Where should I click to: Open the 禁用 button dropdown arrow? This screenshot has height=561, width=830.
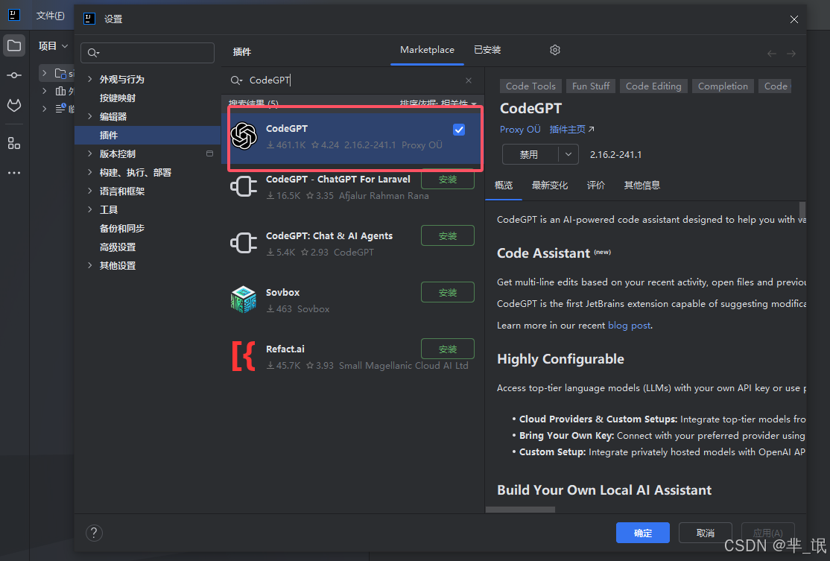point(568,154)
